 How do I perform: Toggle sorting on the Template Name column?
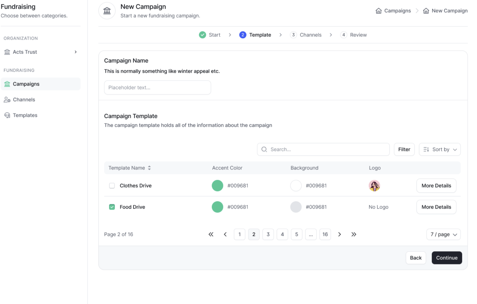(x=149, y=168)
